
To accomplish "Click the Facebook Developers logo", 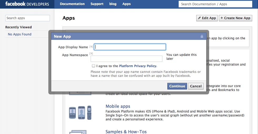I will pyautogui.click(x=27, y=4).
